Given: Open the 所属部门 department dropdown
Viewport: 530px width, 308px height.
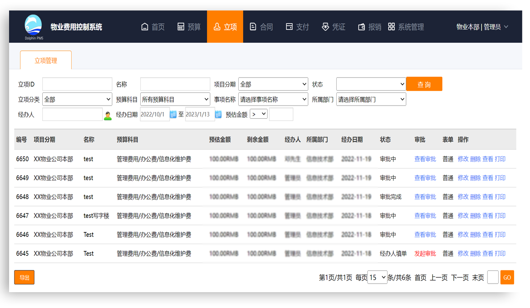Looking at the screenshot, I should (x=371, y=99).
